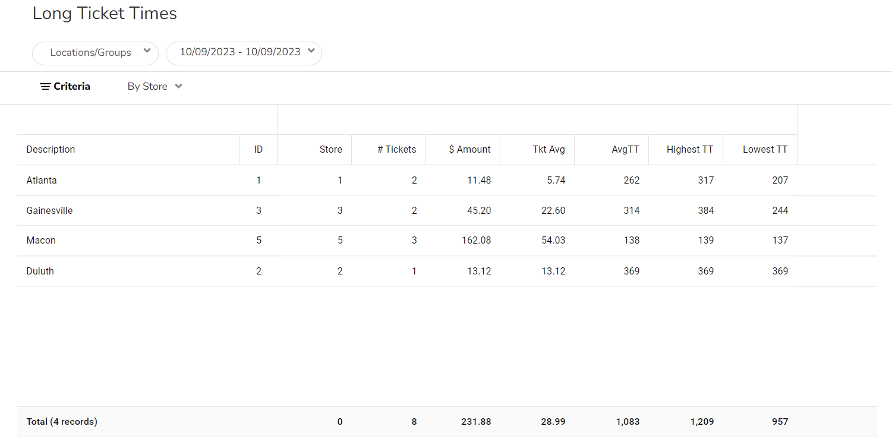Click the Criteria button label

point(72,87)
